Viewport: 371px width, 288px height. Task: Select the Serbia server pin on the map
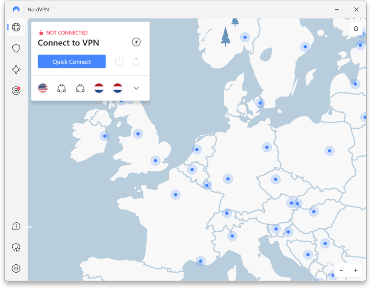(x=325, y=244)
